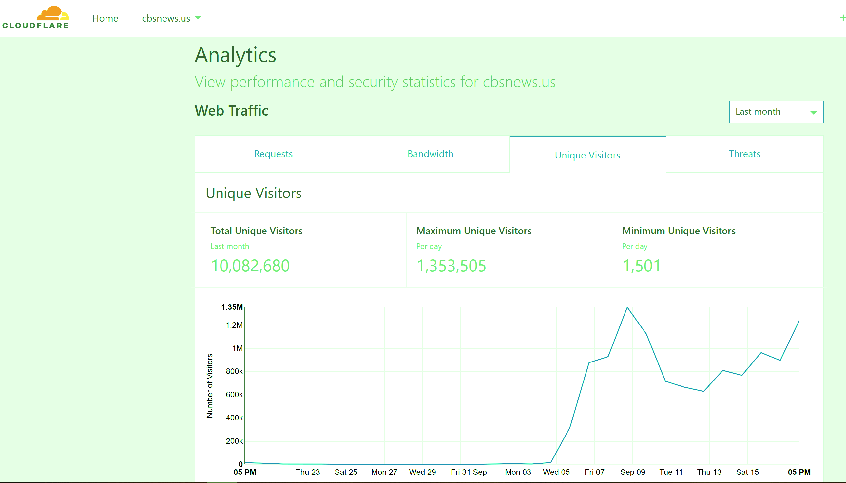Click the Minimum Unique Visitors value 1,501
Image resolution: width=846 pixels, height=483 pixels.
coord(641,266)
